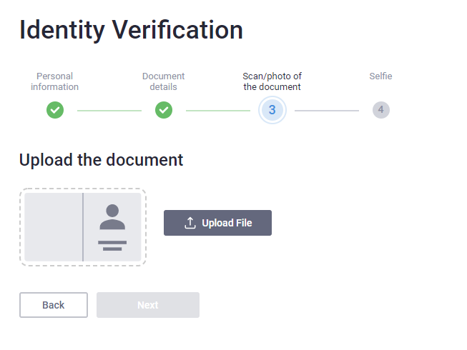Click the Upload the document heading
The height and width of the screenshot is (350, 467).
102,160
